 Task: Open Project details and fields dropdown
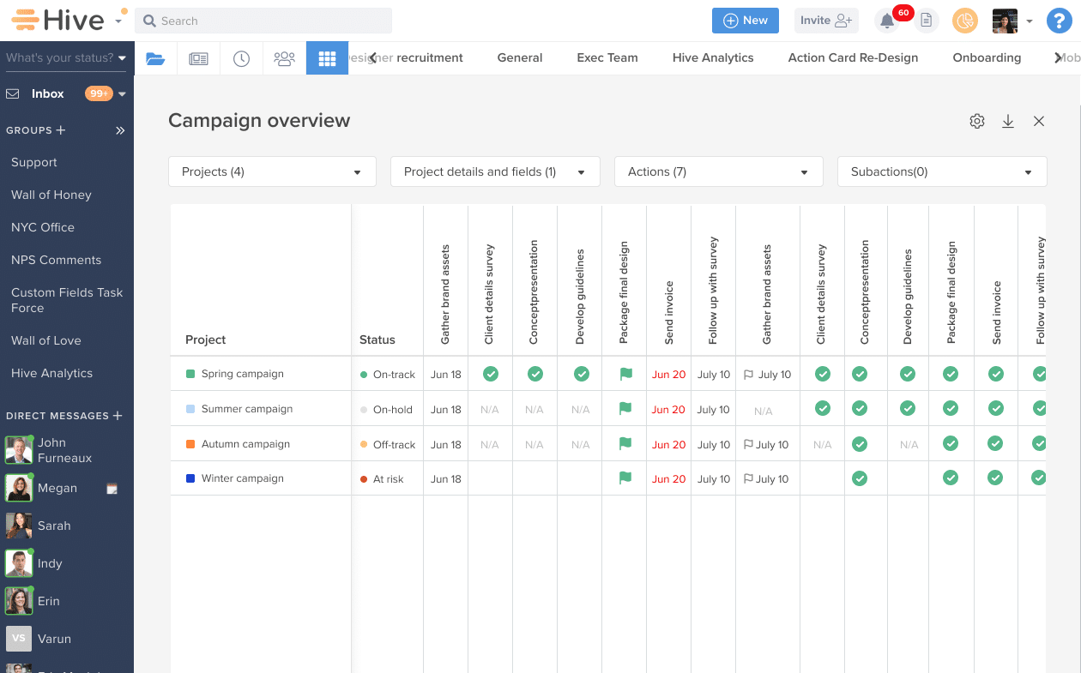[x=495, y=171]
